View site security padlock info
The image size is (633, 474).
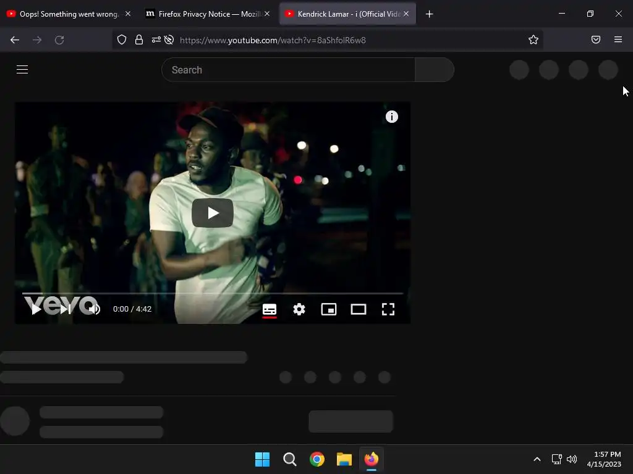tap(139, 40)
